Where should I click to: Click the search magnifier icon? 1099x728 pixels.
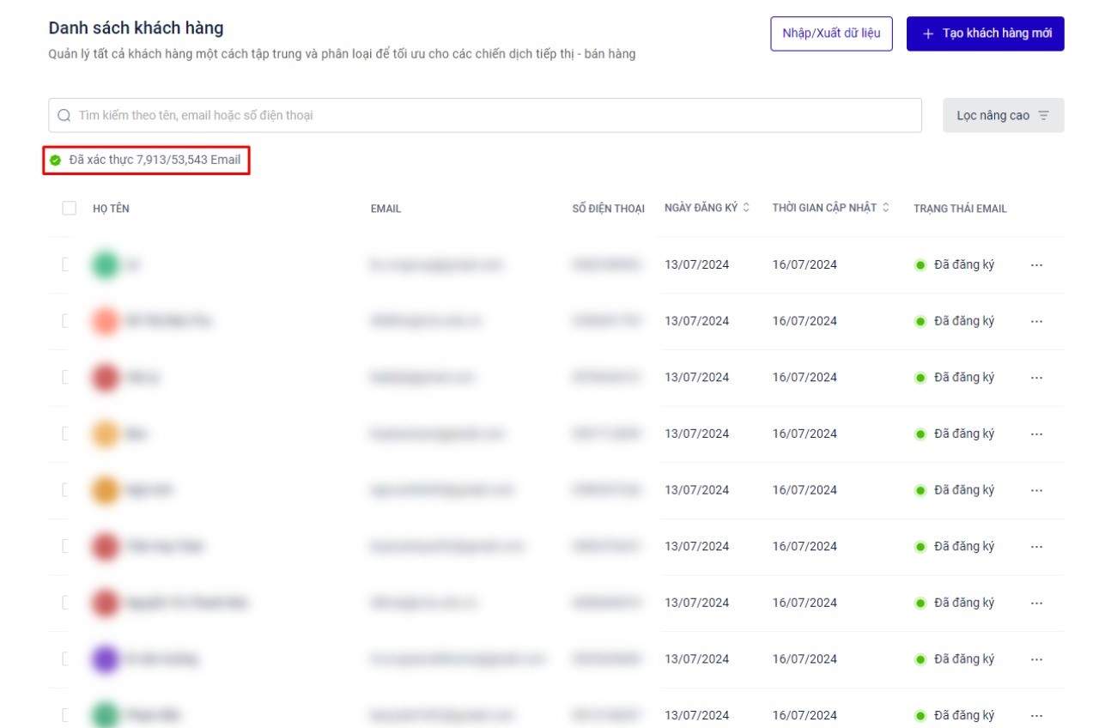click(64, 115)
